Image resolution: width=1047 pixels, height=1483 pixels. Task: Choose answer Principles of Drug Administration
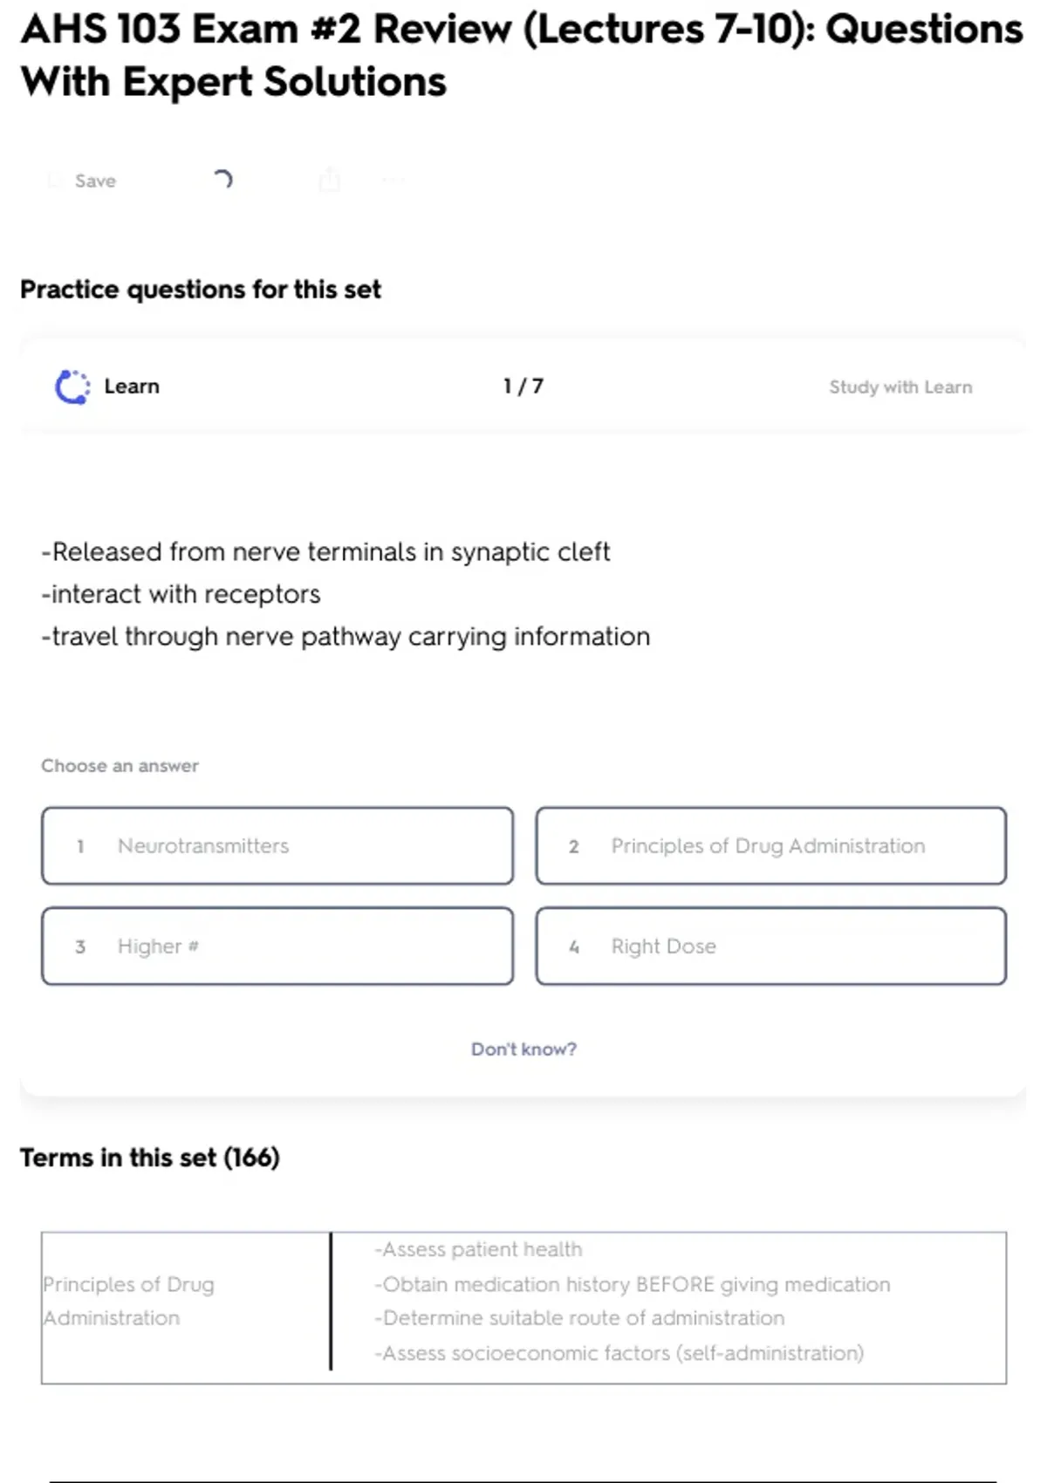(770, 845)
